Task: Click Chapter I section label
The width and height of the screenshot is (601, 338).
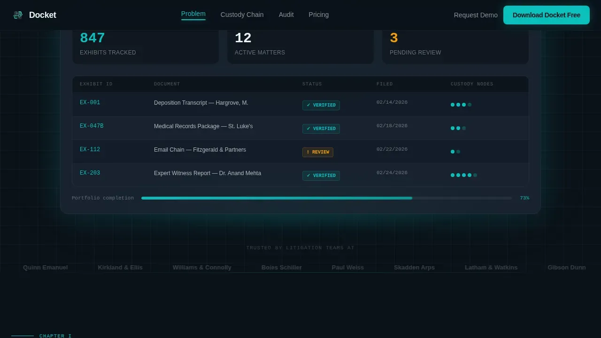Action: [55, 336]
